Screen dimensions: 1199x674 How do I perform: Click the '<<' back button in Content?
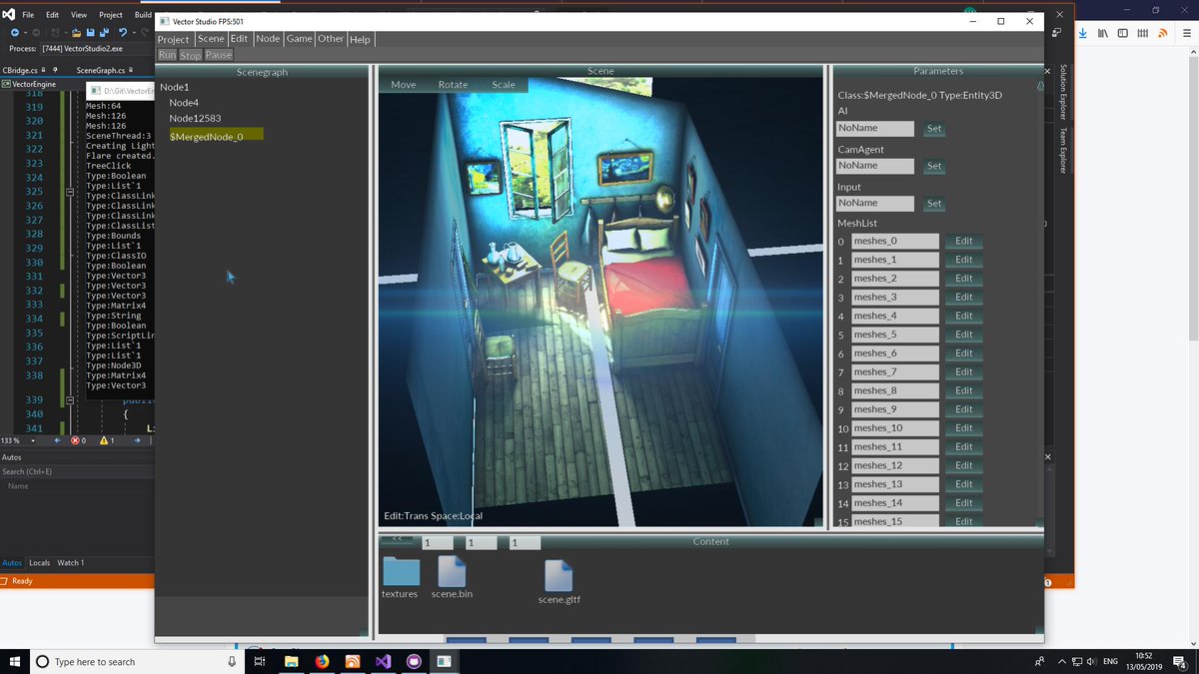tap(397, 541)
